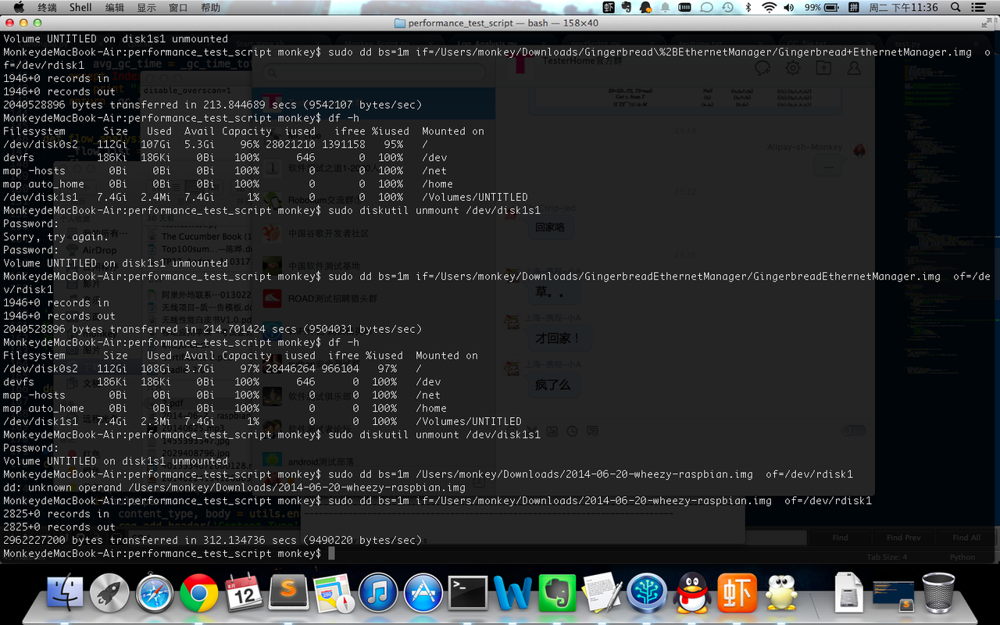Screen dimensions: 1000x625
Task: Open Notification Center list icon
Action: click(x=980, y=7)
